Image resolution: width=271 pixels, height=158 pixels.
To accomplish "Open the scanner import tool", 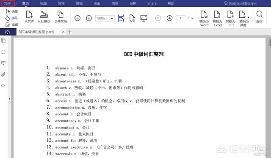I will 44,17.
